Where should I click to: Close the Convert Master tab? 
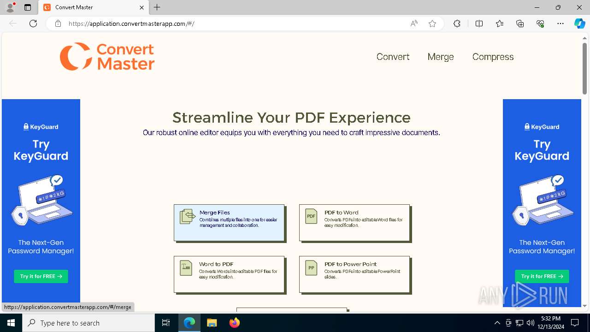pyautogui.click(x=142, y=7)
